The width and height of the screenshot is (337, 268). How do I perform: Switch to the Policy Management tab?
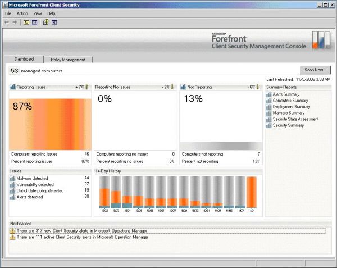pos(68,60)
